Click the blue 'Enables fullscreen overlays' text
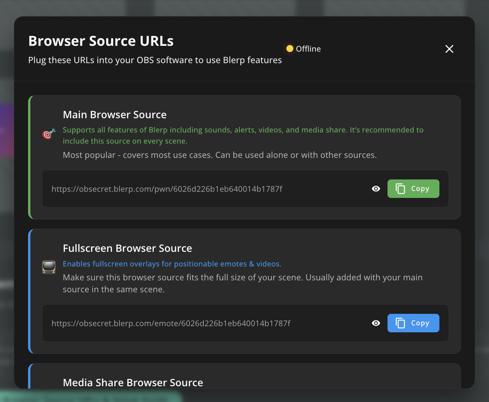489x402 pixels. pyautogui.click(x=172, y=264)
